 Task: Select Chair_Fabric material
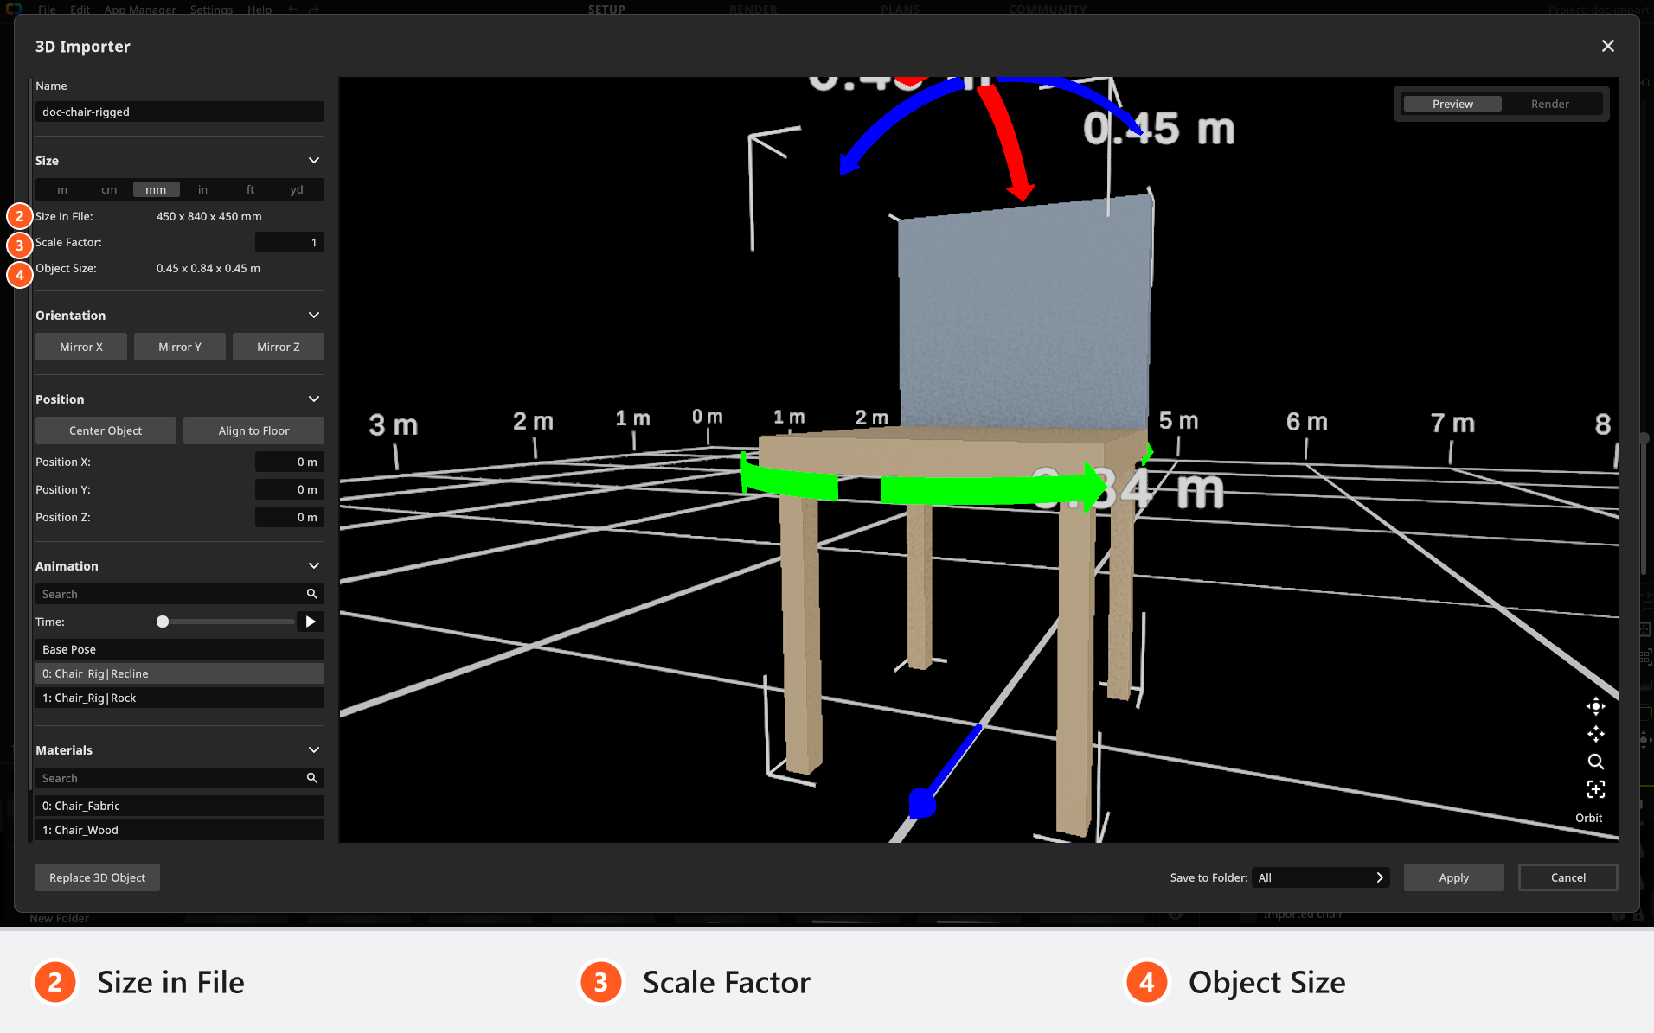[180, 806]
